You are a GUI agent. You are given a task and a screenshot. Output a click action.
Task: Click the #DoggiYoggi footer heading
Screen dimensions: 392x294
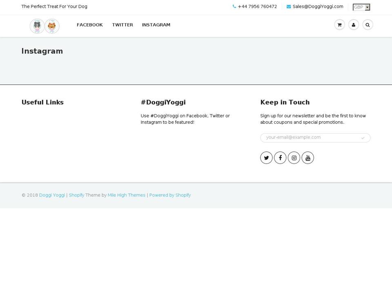tap(163, 102)
